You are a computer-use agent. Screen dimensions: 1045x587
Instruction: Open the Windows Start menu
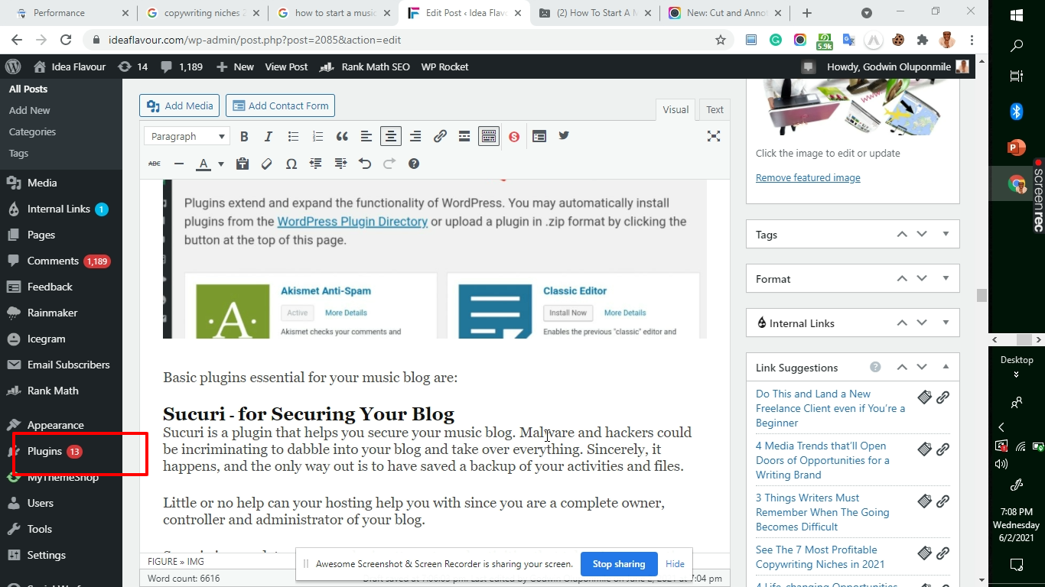(1017, 15)
